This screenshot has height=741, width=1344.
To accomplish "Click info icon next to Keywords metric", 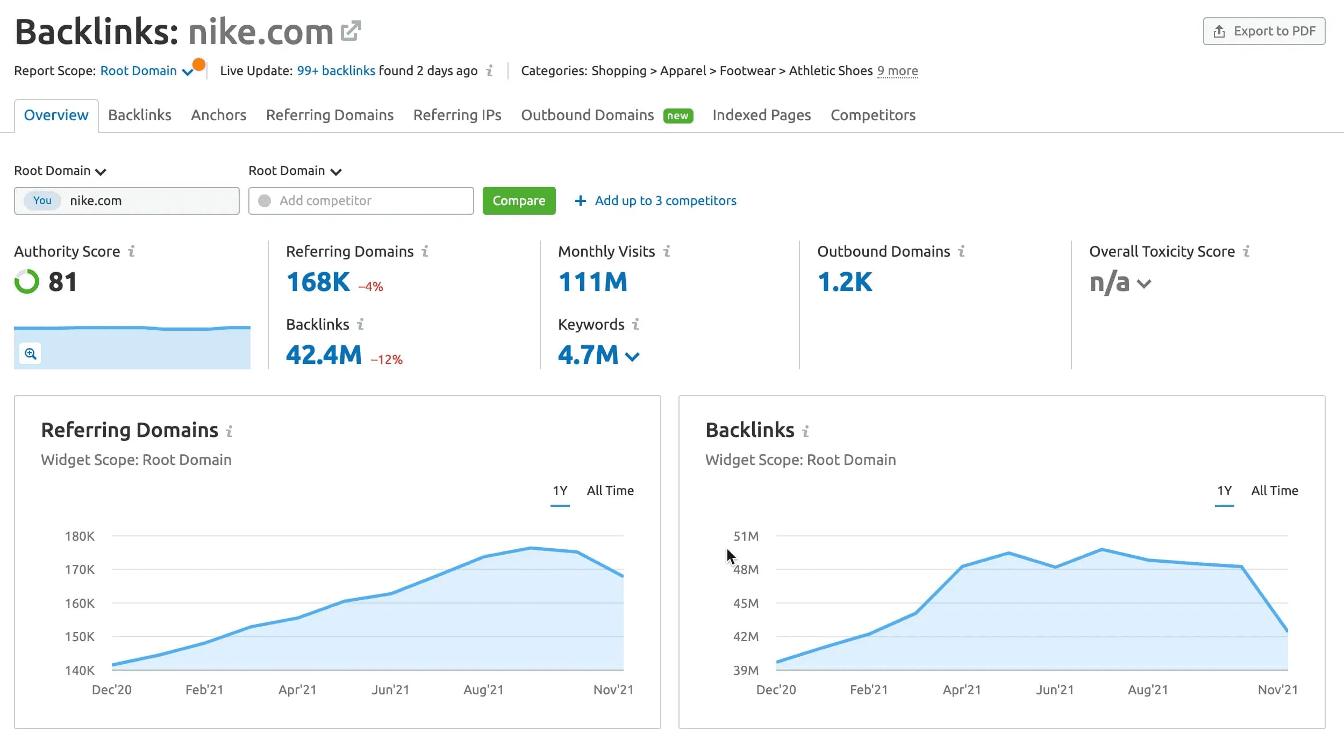I will pyautogui.click(x=636, y=324).
